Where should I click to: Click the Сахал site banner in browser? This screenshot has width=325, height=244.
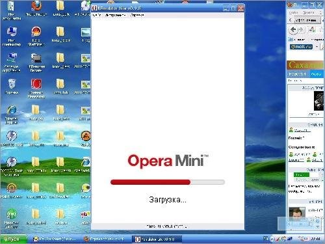coord(305,65)
